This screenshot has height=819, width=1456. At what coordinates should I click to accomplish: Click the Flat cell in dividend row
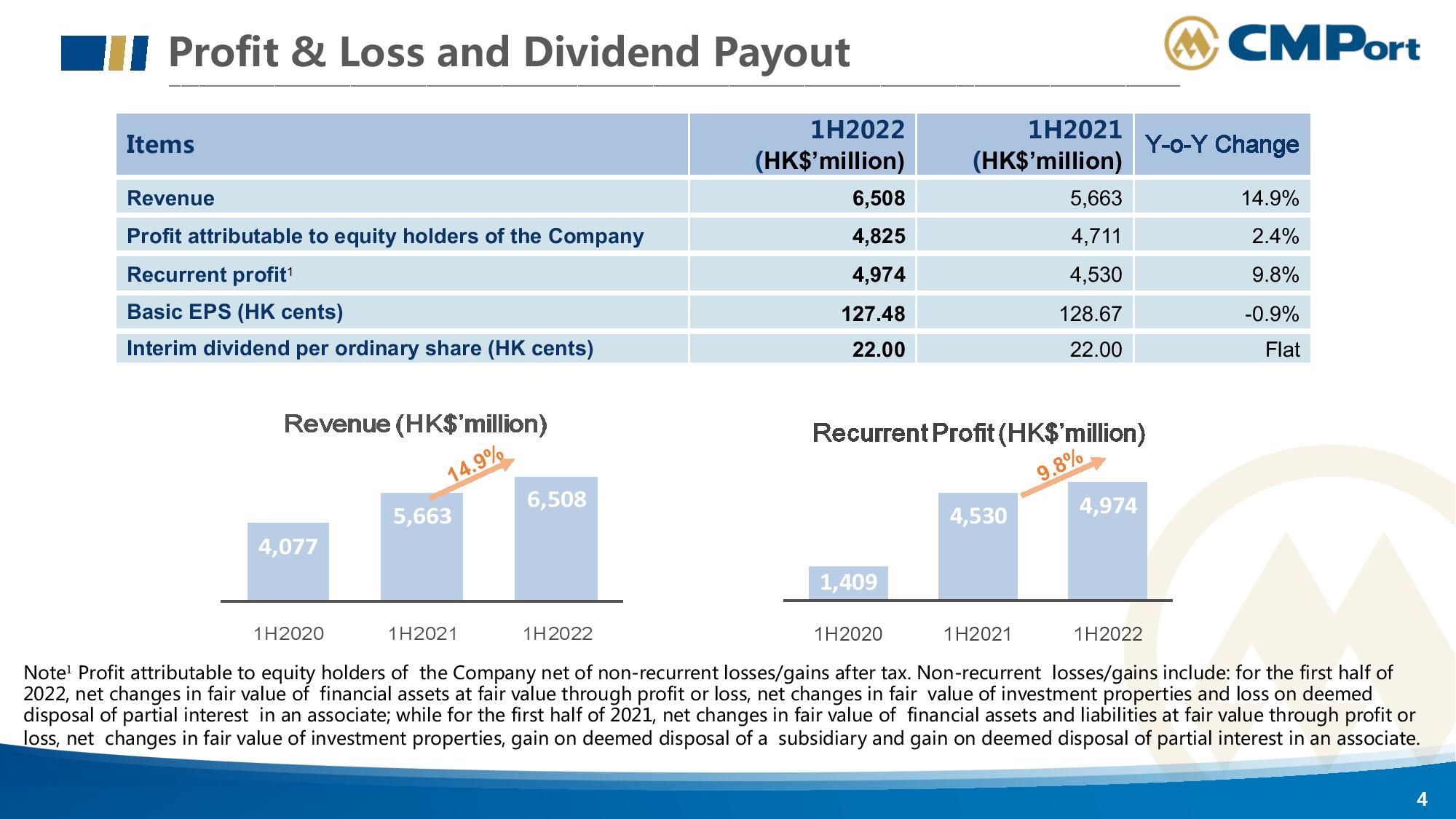click(1281, 349)
